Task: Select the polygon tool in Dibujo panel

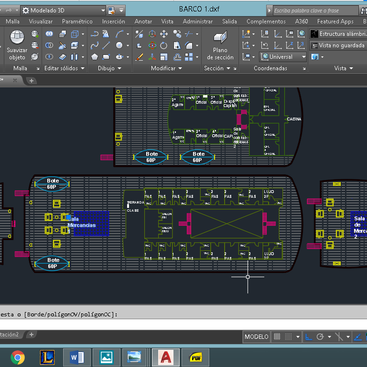Action: 94,57
